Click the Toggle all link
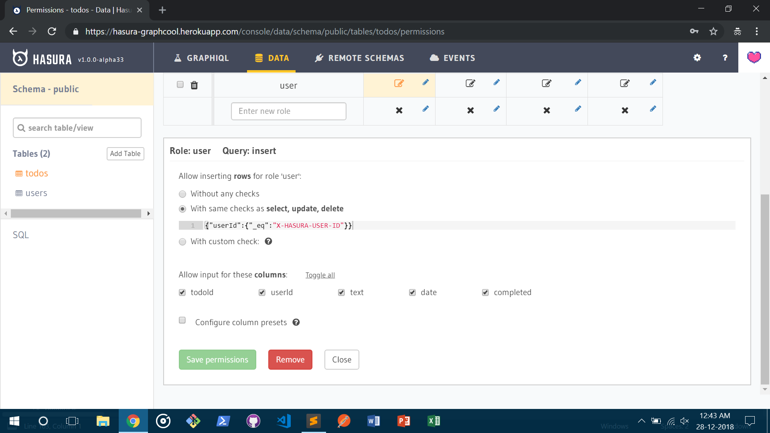Image resolution: width=770 pixels, height=433 pixels. [x=320, y=275]
